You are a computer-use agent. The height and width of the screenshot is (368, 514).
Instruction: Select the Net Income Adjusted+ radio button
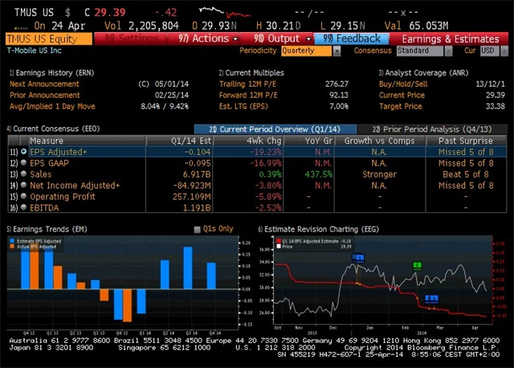click(x=23, y=185)
